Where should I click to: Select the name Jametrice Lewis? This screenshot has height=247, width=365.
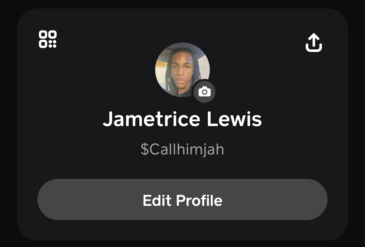(x=182, y=119)
